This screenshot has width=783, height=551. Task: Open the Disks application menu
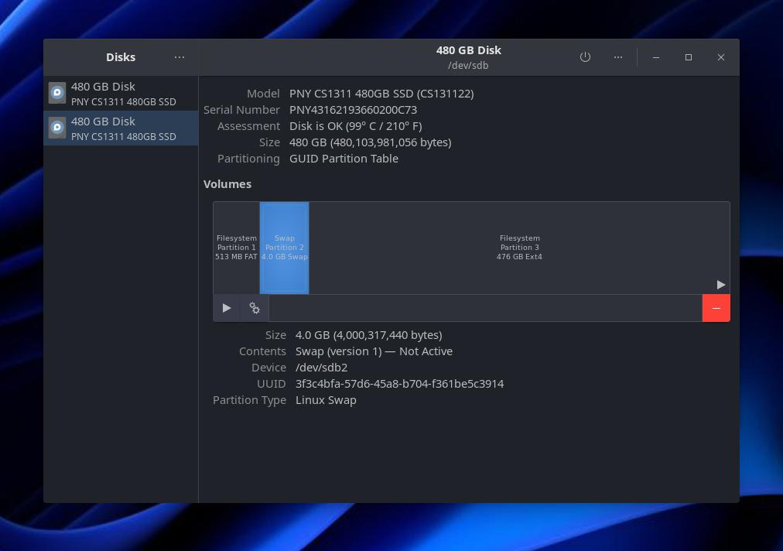coord(180,57)
